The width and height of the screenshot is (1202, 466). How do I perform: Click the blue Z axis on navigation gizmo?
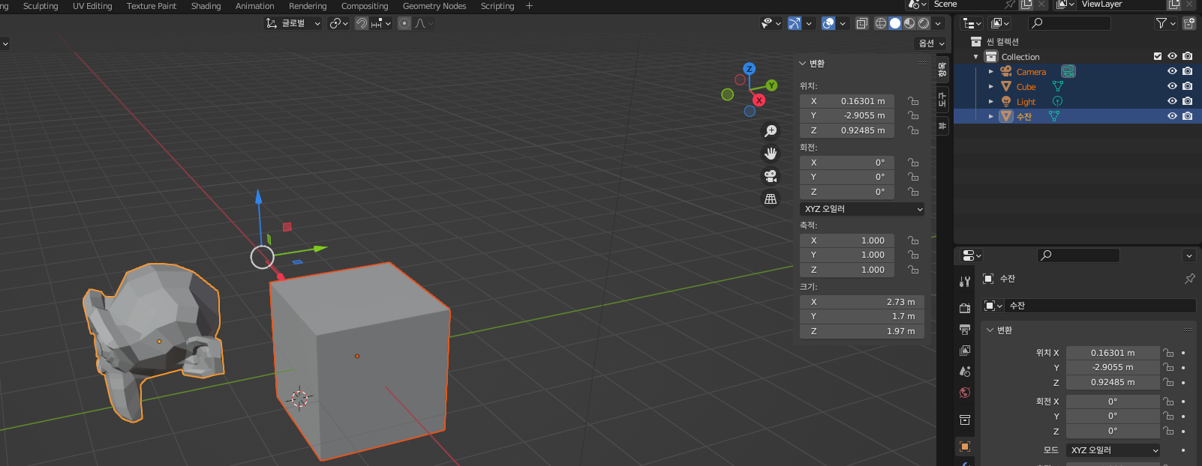pyautogui.click(x=749, y=69)
